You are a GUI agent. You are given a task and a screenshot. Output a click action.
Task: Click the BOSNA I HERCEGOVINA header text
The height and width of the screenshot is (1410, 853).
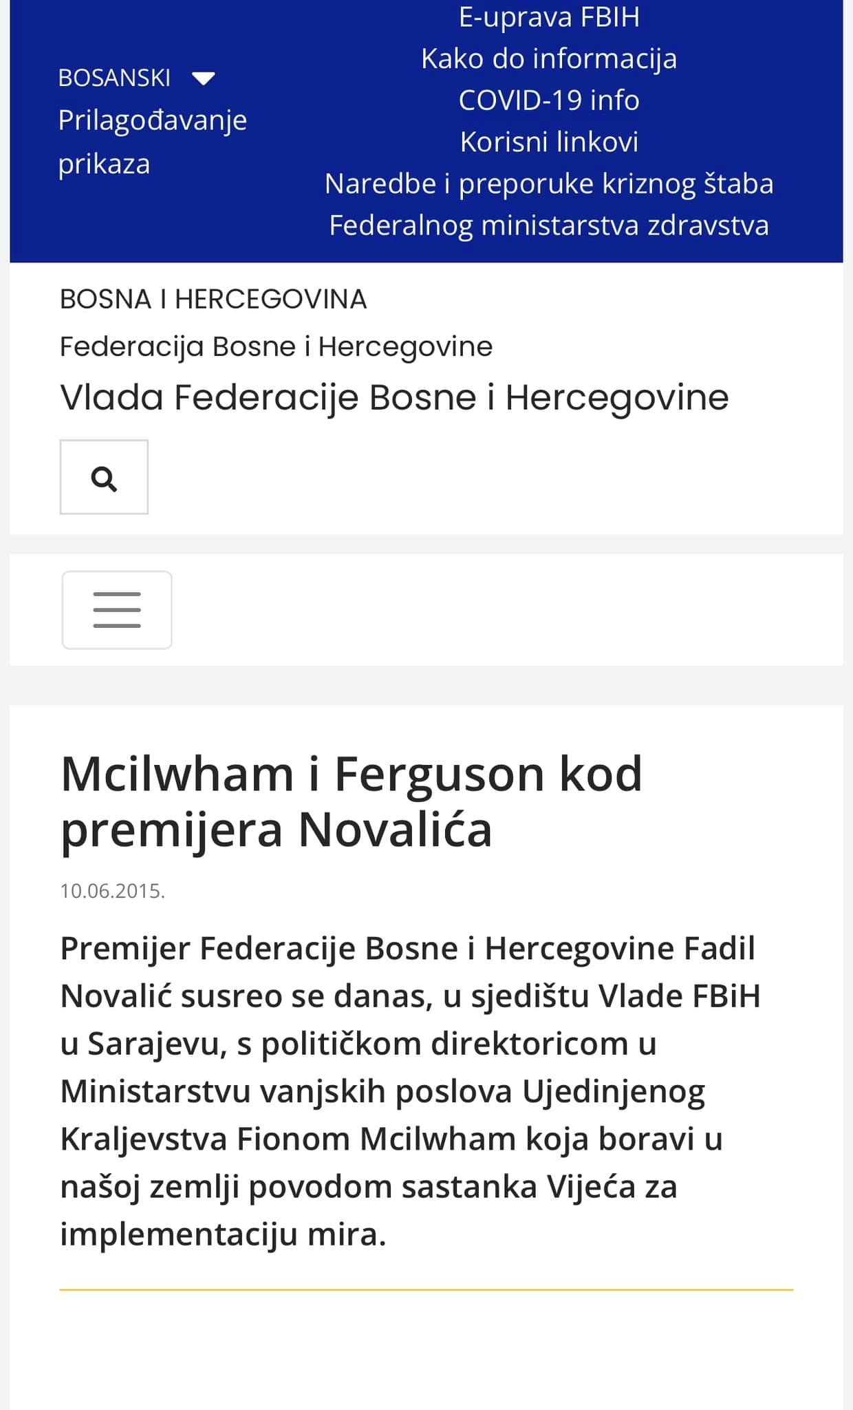click(213, 299)
